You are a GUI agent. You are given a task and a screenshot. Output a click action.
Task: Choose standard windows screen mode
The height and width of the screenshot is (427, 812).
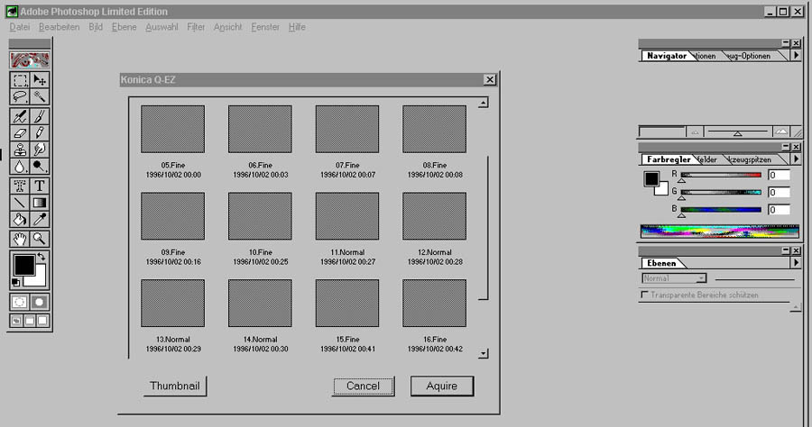16,321
